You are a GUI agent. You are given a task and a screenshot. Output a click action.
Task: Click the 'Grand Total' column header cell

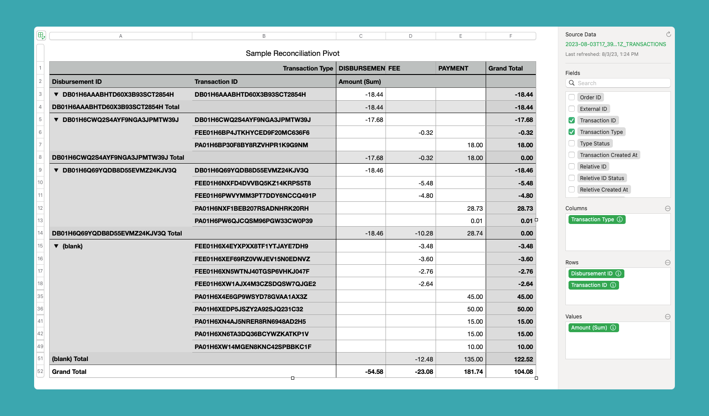[511, 68]
